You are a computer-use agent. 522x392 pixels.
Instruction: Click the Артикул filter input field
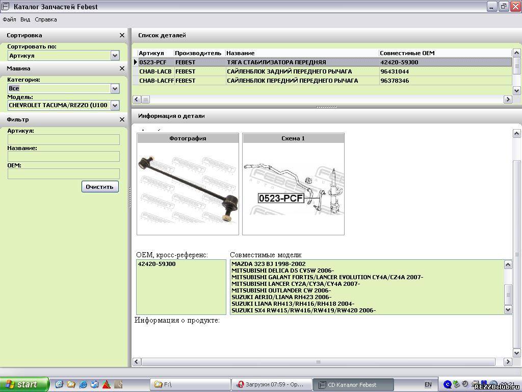[x=63, y=139]
